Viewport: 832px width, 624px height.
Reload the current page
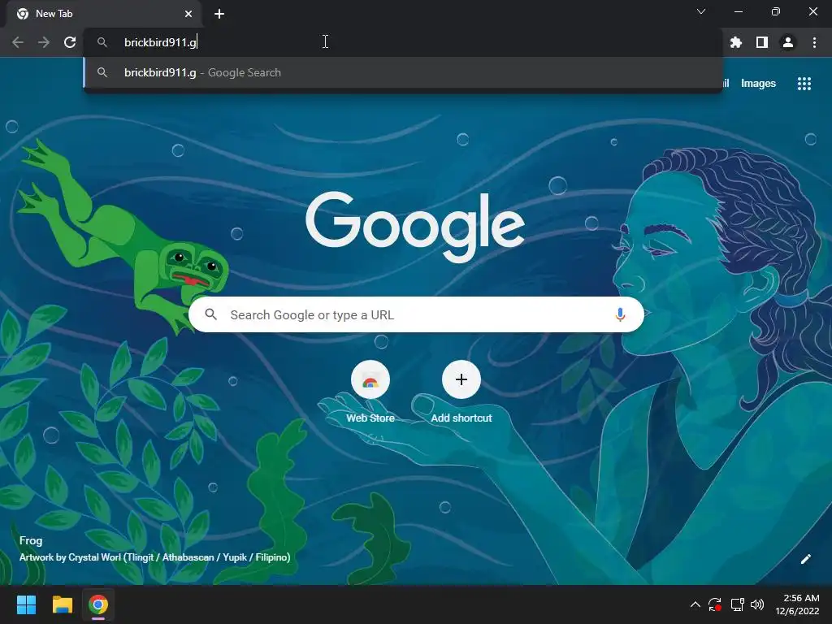tap(70, 42)
